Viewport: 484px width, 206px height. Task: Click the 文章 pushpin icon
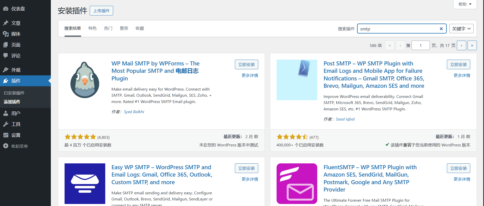pyautogui.click(x=6, y=23)
